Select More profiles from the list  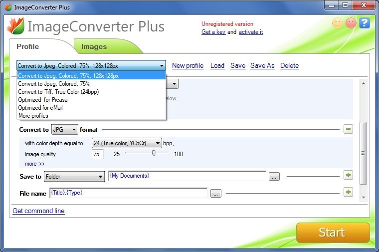(x=91, y=116)
